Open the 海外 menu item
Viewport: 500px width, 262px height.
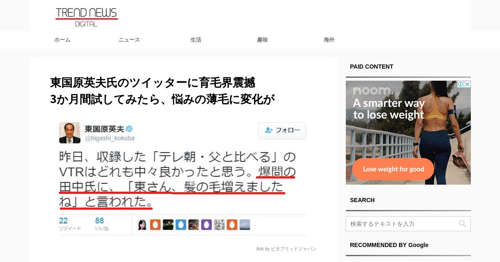tap(329, 40)
